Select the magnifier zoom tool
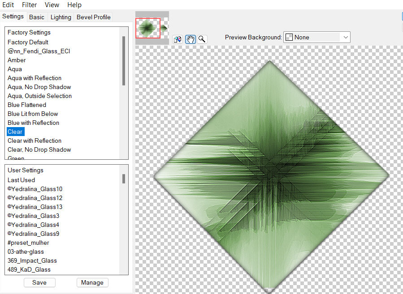Image resolution: width=403 pixels, height=294 pixels. 202,39
